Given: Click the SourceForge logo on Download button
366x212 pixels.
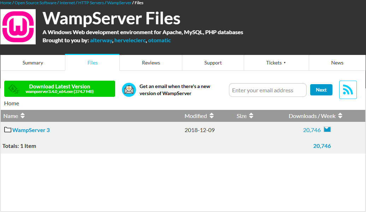Looking at the screenshot, I should point(14,89).
